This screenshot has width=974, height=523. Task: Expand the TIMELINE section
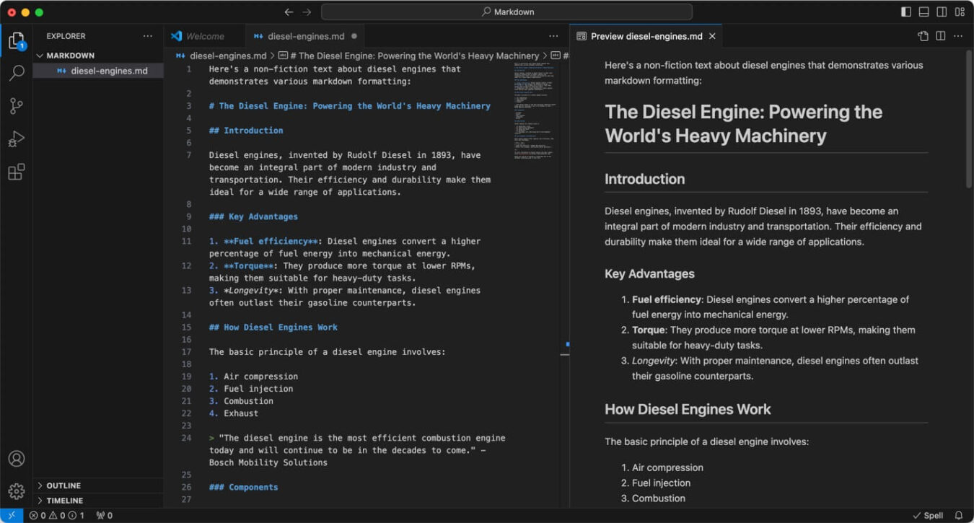[61, 500]
